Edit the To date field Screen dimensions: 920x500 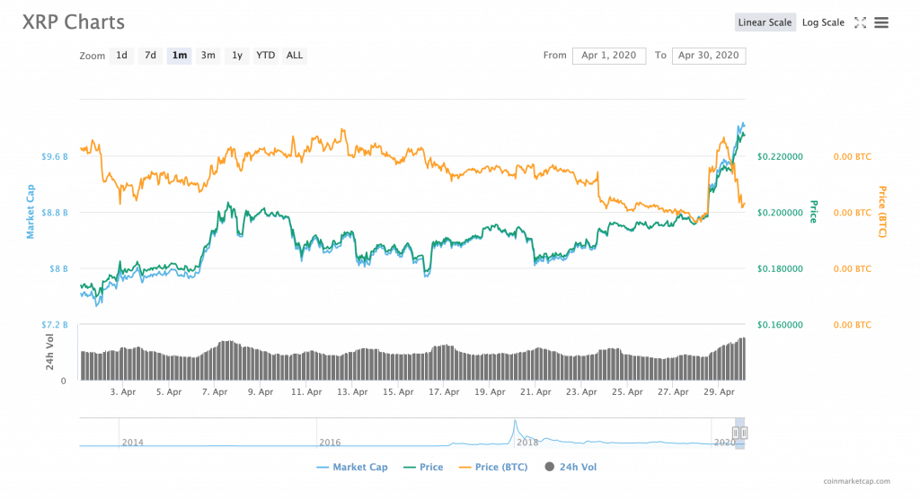(708, 56)
